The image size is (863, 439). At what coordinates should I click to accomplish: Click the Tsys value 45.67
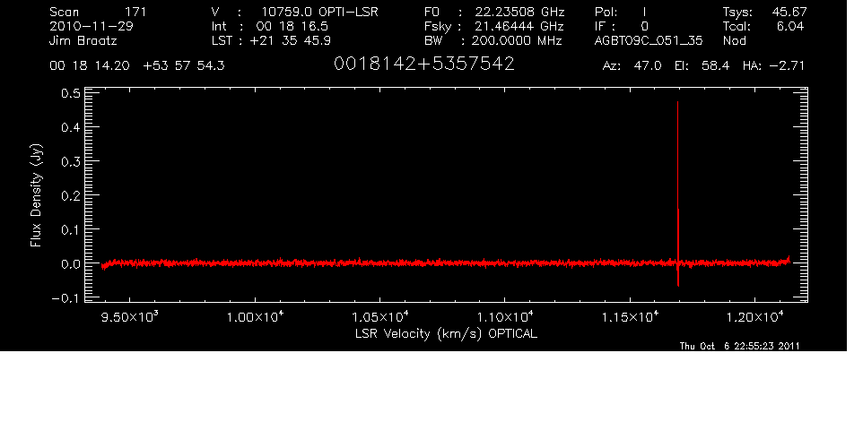789,12
